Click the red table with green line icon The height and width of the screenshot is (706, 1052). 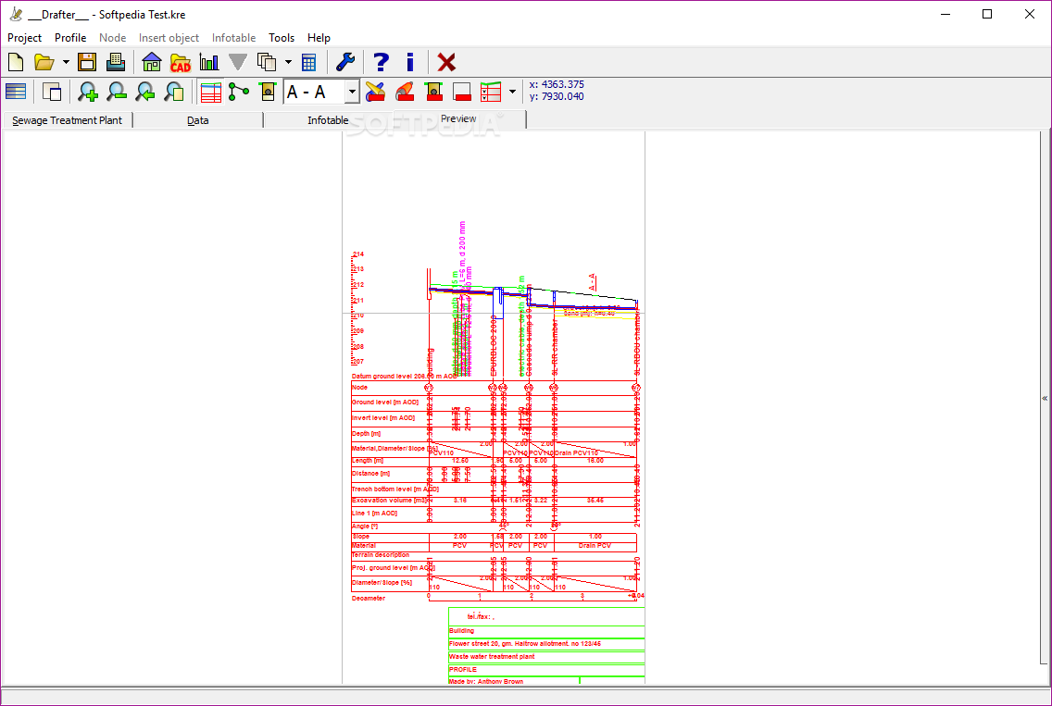(491, 92)
